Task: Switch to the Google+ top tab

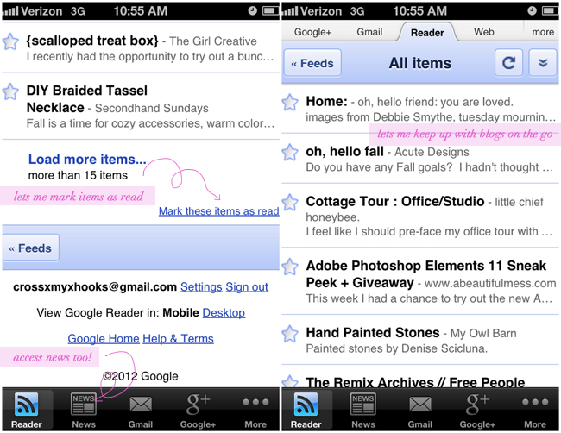Action: tap(312, 32)
